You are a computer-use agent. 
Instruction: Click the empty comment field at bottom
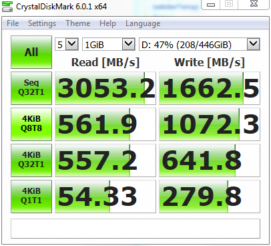(x=135, y=229)
